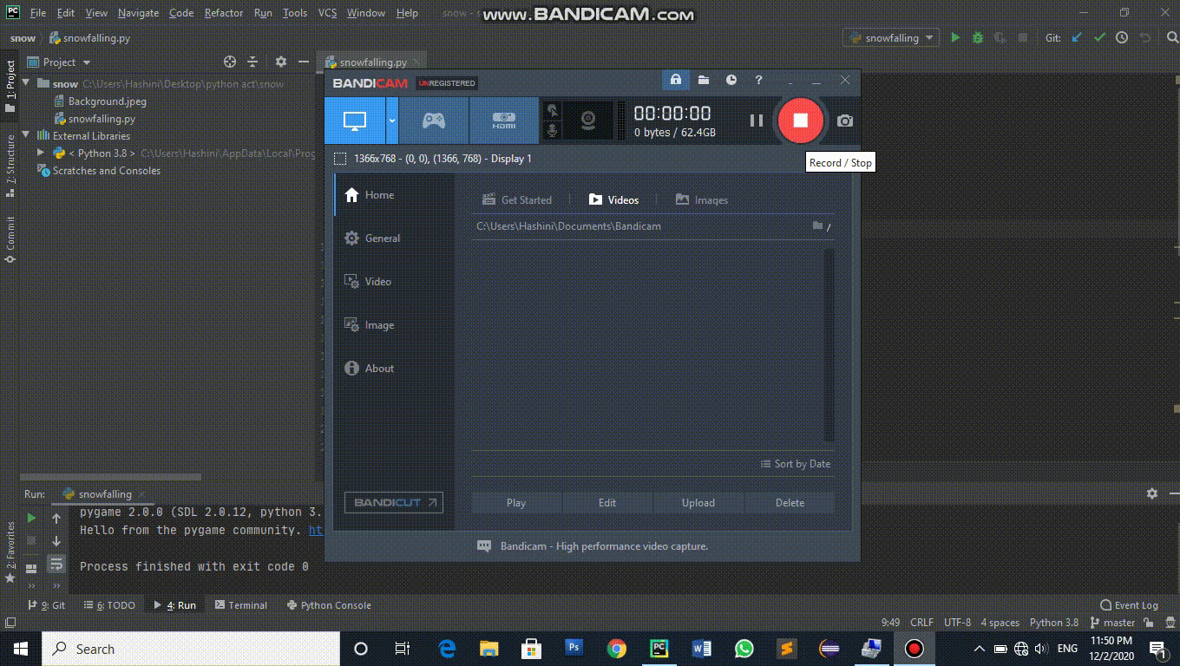Debug snowfalling with bug icon
This screenshot has width=1180, height=666.
point(978,38)
